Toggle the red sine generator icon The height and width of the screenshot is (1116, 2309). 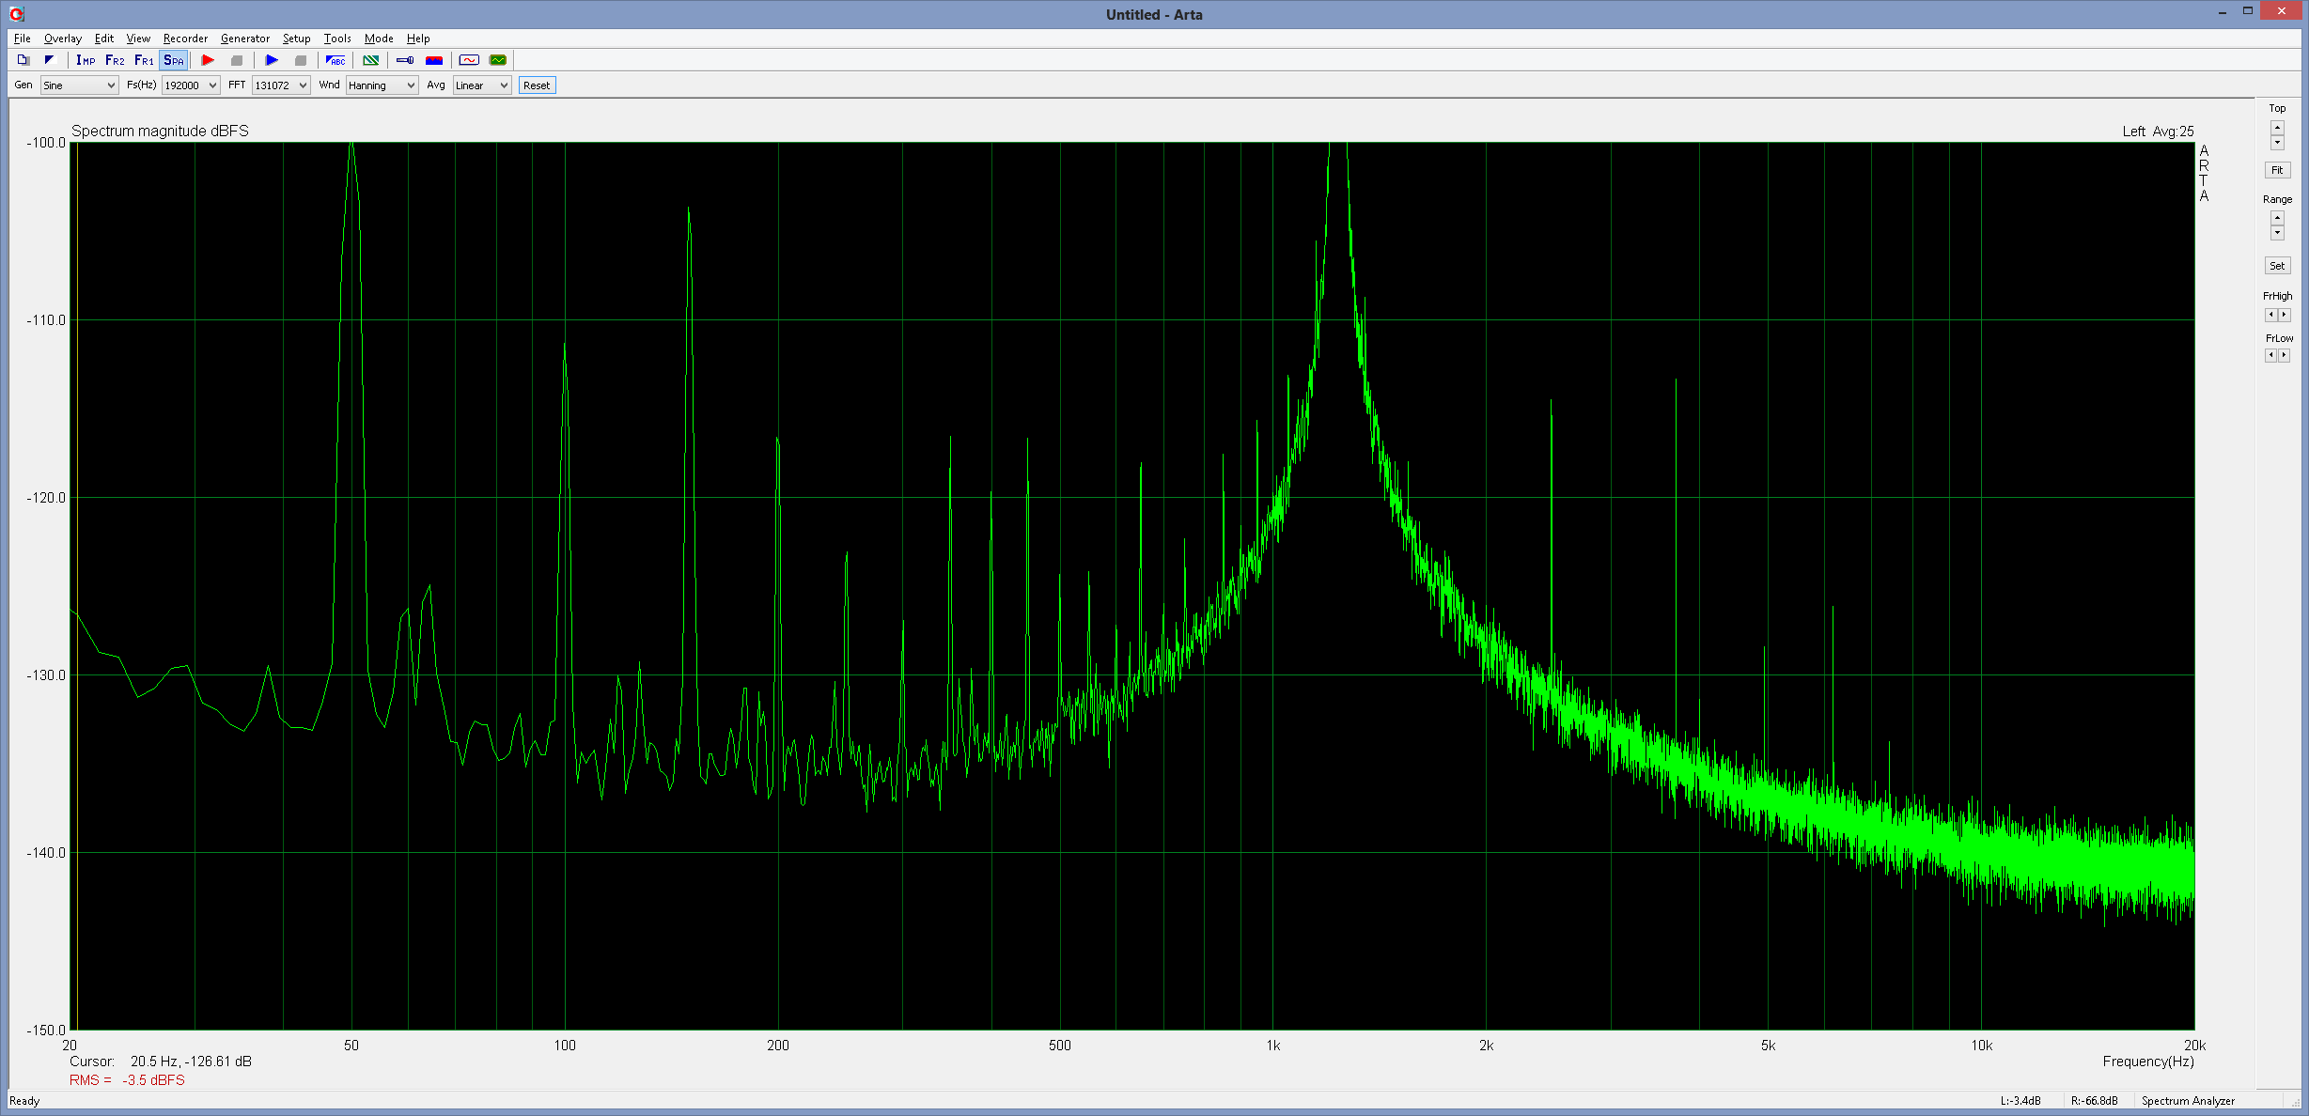pyautogui.click(x=469, y=60)
